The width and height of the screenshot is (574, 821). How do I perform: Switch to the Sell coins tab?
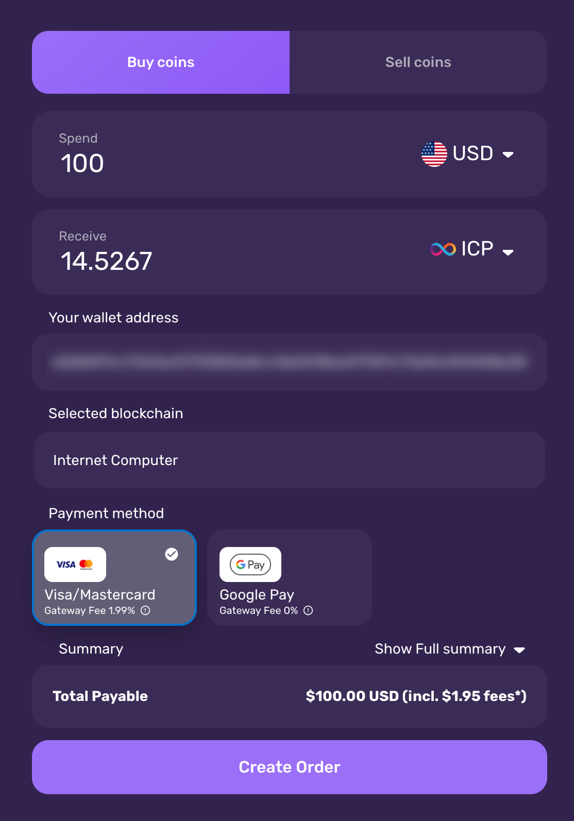[x=418, y=62]
